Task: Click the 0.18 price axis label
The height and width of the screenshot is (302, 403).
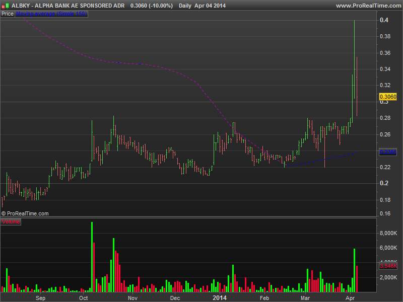Action: 385,200
